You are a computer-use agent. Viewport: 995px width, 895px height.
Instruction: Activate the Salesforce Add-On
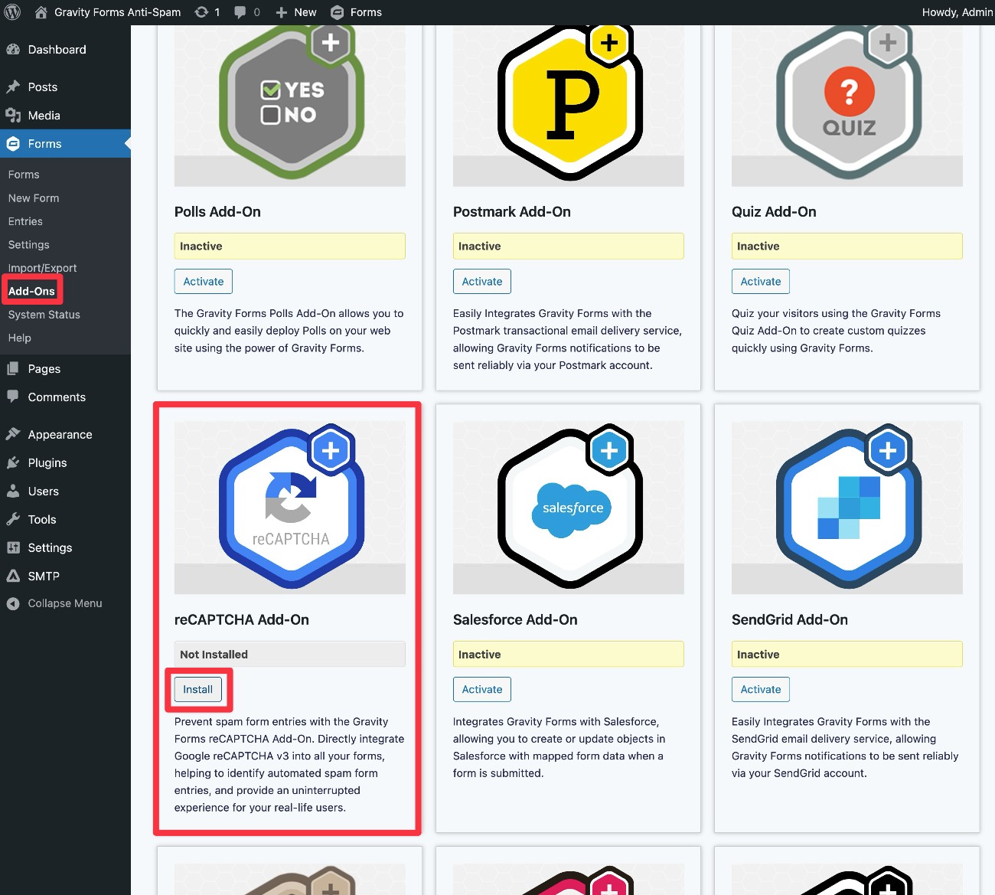click(481, 690)
